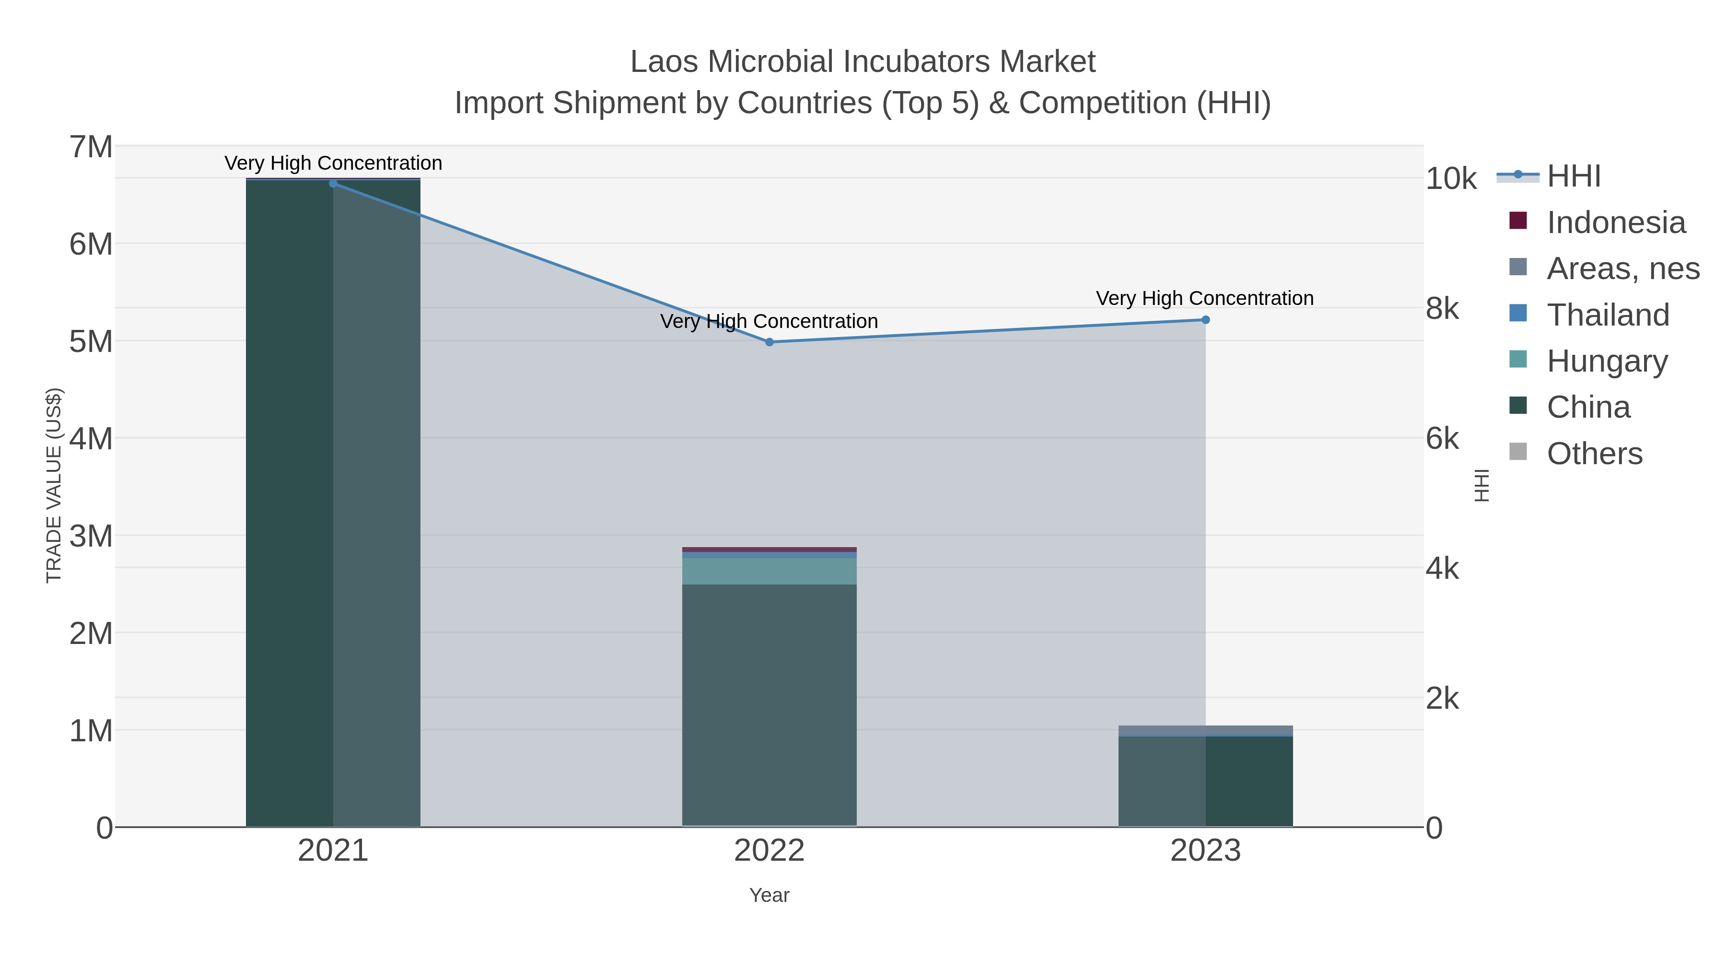Click the 2022 x-axis label
Image resolution: width=1726 pixels, height=971 pixels.
click(x=769, y=850)
